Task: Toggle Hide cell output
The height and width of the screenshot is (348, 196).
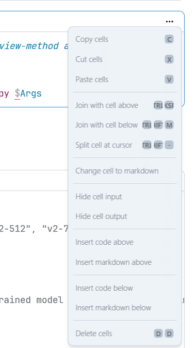Action: click(x=125, y=216)
